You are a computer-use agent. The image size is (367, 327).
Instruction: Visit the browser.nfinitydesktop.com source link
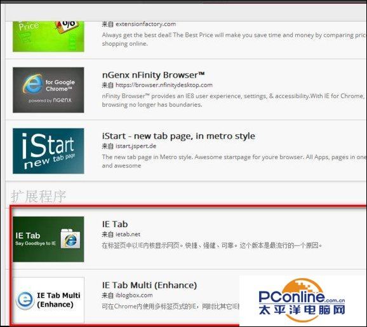tap(164, 85)
